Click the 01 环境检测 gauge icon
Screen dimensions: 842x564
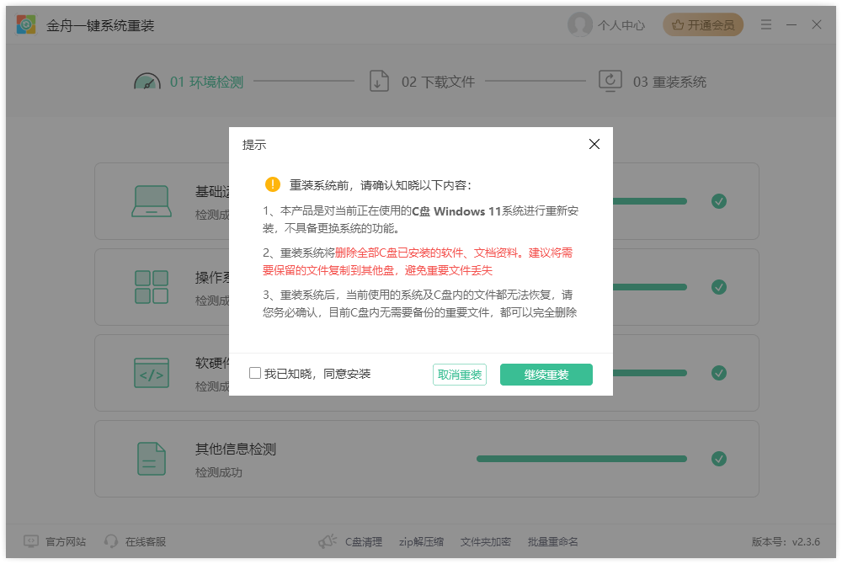pos(147,82)
